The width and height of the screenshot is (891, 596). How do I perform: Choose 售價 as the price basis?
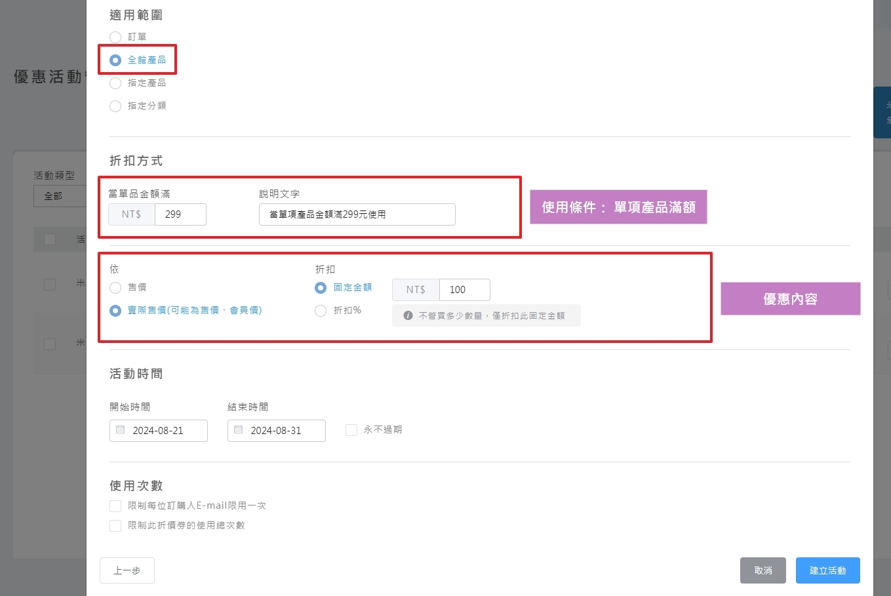pyautogui.click(x=115, y=287)
